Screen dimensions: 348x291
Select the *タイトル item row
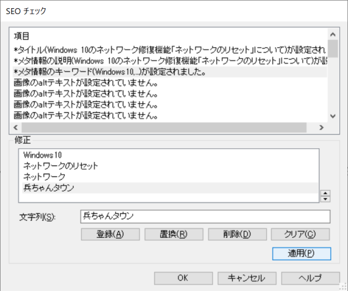[x=170, y=50]
